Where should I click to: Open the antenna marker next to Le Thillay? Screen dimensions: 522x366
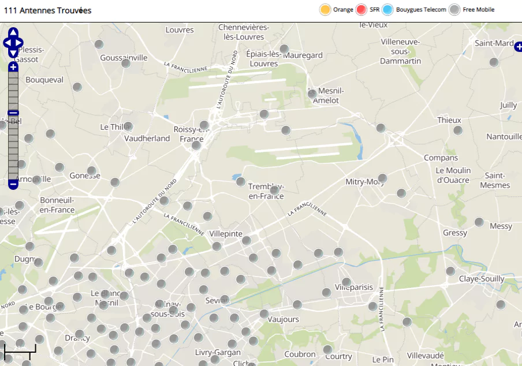tap(128, 126)
